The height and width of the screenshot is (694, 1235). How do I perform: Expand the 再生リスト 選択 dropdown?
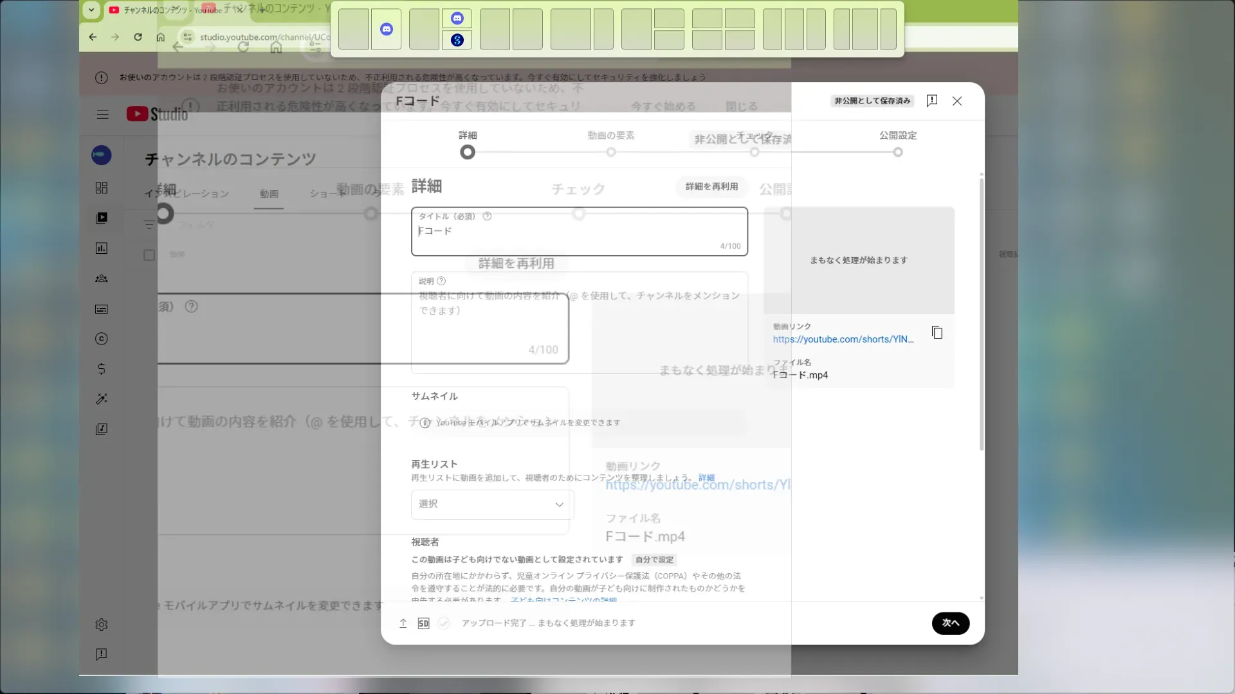492,504
